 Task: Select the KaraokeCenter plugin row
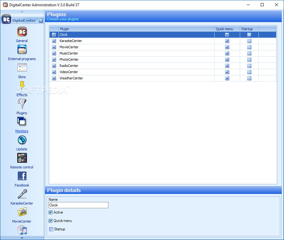click(x=163, y=41)
